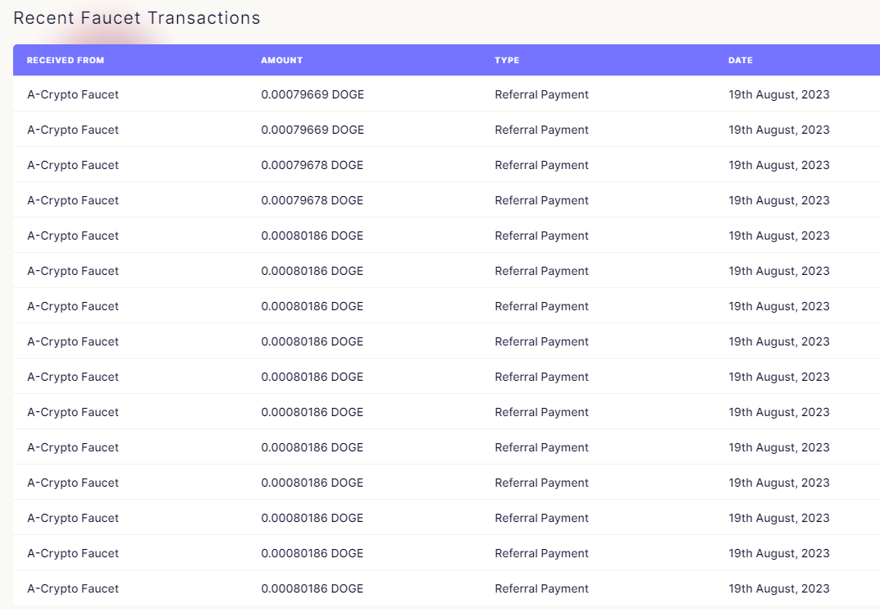Click A-Crypto Faucet beside the first 0.00080186 amount
The image size is (880, 609).
73,236
